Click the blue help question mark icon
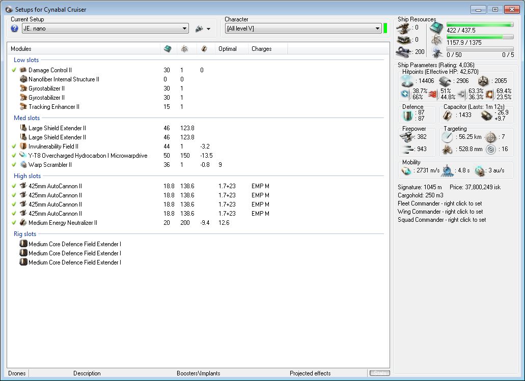 [x=14, y=28]
